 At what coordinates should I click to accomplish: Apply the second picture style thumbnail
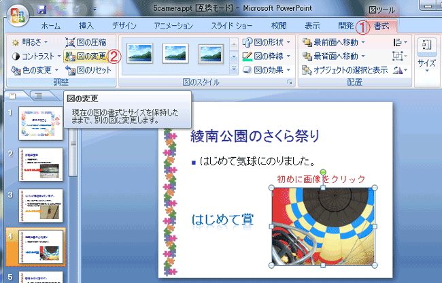175,53
